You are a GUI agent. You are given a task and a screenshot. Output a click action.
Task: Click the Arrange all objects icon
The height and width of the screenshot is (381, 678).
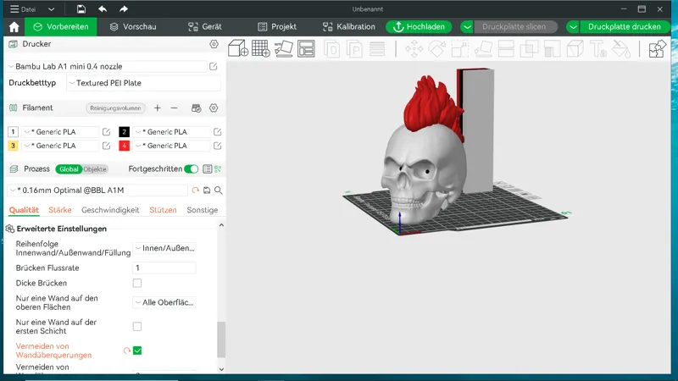point(306,48)
